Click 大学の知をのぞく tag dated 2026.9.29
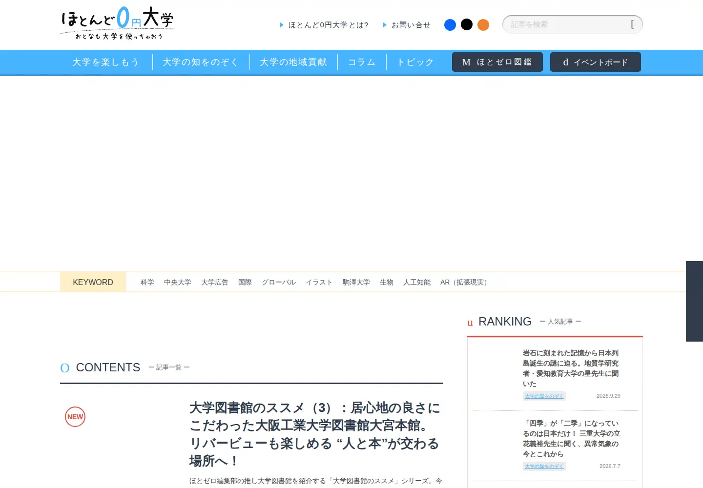 pyautogui.click(x=544, y=396)
